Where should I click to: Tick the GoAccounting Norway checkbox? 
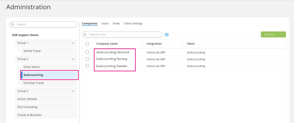click(87, 59)
